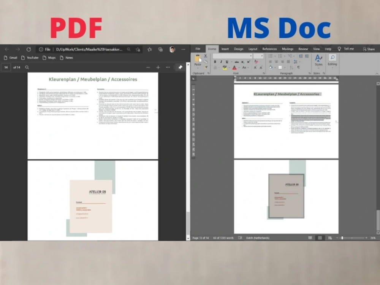Open the Styles pane in Word

[318, 61]
